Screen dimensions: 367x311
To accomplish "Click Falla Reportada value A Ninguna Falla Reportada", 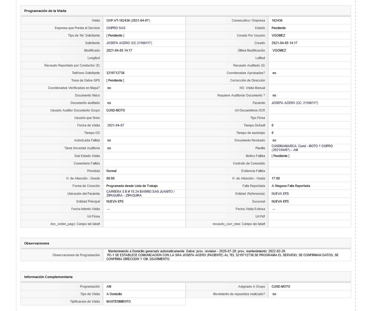I will 291,186.
